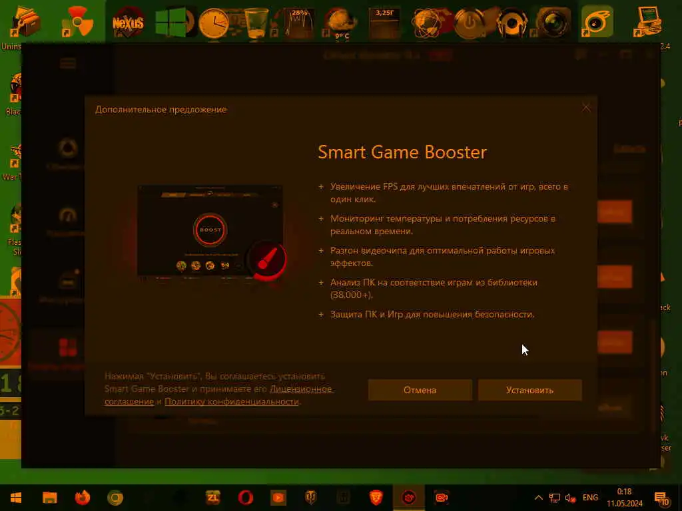Click the power button dock icon
Image resolution: width=682 pixels, height=511 pixels.
coord(469,22)
